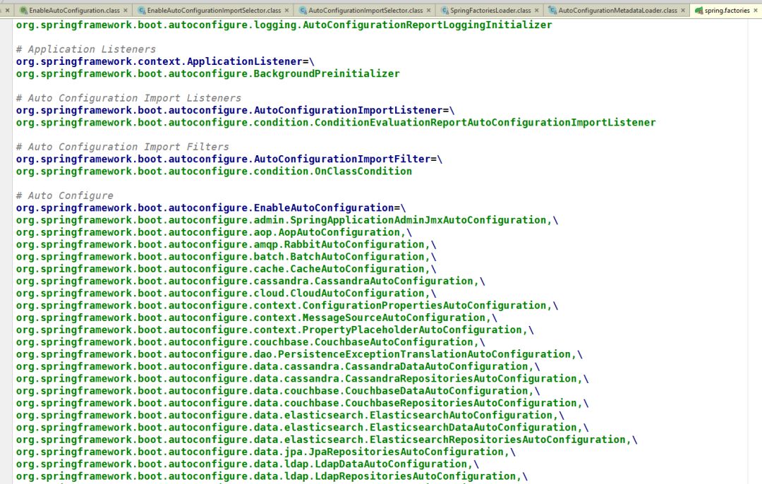Click the class icon on SpringFactoriesLoader.class tab
Screen dimensions: 762x484
pyautogui.click(x=445, y=10)
